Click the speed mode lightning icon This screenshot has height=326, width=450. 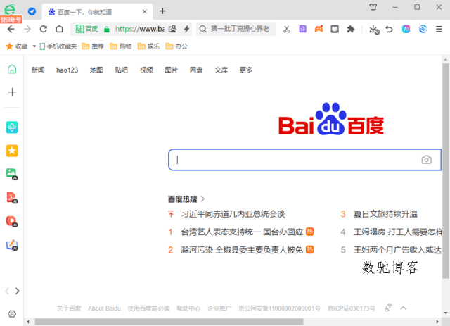[186, 29]
